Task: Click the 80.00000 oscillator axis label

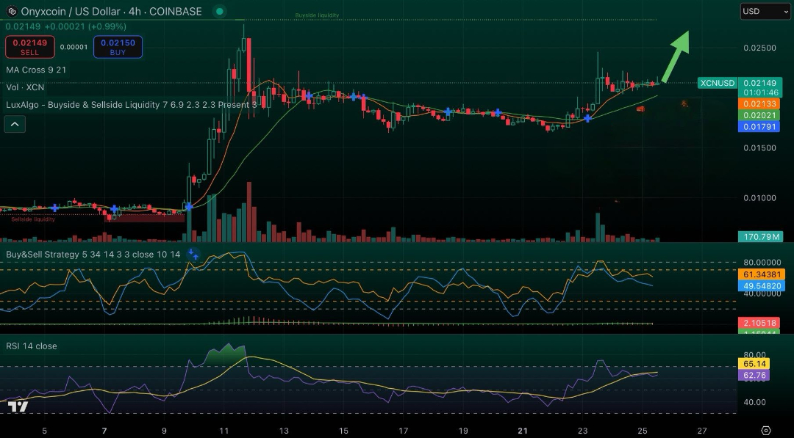Action: [762, 263]
